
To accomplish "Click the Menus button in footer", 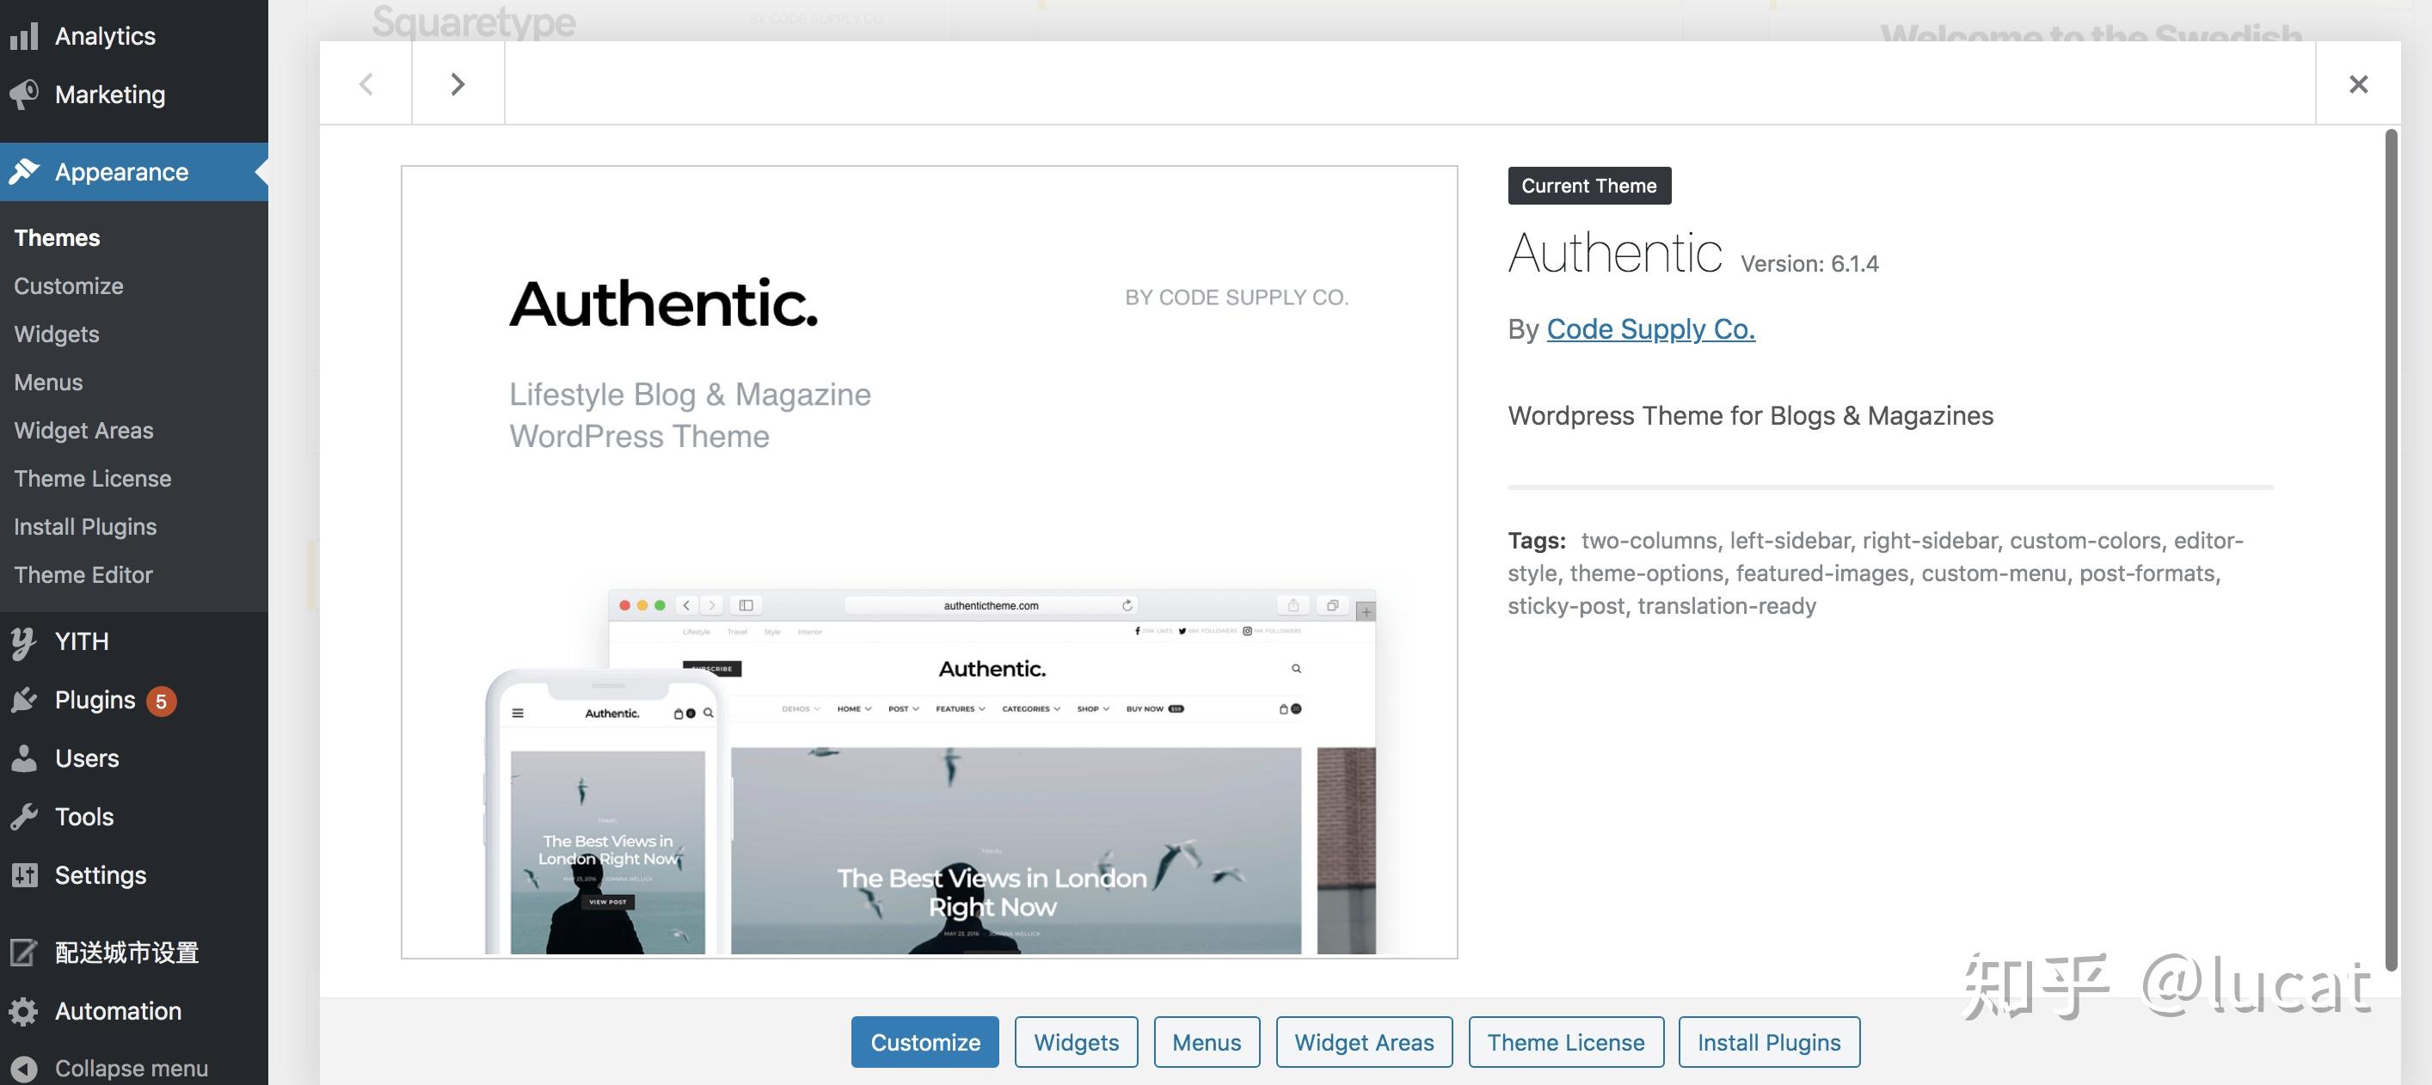I will [1207, 1043].
